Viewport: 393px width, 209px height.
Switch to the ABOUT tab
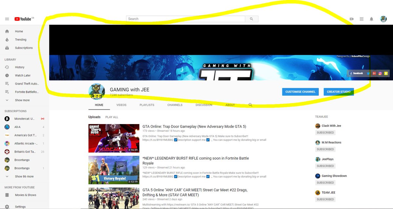point(230,105)
